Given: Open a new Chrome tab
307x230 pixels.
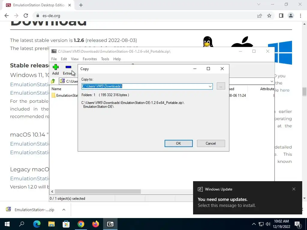Looking at the screenshot, I should click(81, 5).
